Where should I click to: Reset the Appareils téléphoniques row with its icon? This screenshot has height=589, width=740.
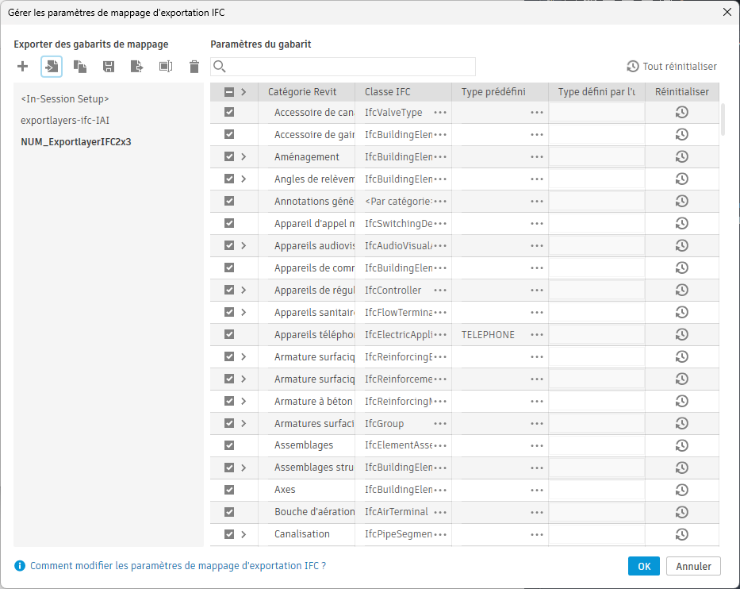[681, 335]
